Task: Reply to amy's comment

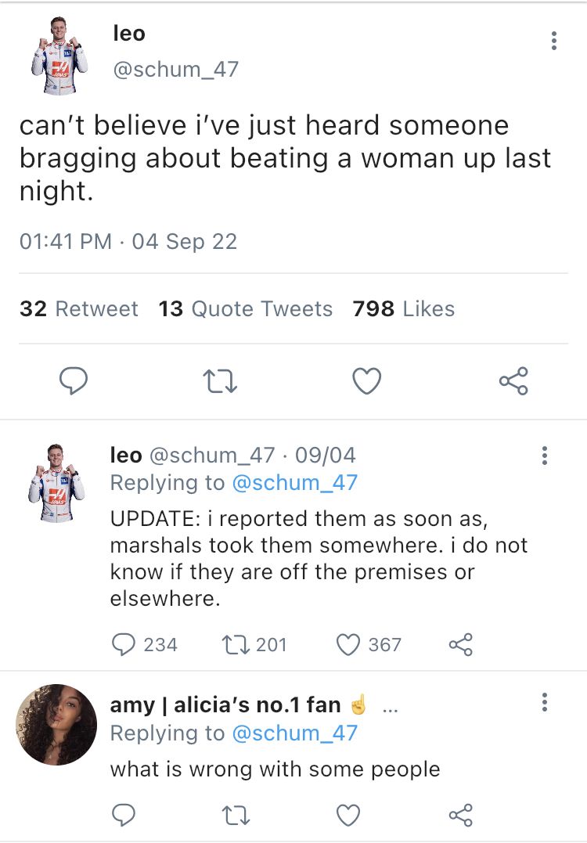Action: [124, 815]
